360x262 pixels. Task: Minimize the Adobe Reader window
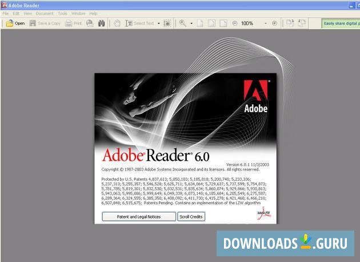(351, 6)
